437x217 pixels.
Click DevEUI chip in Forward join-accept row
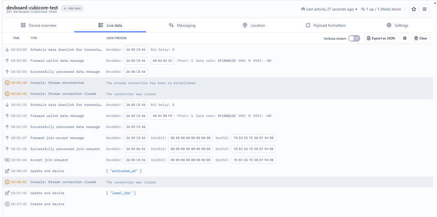click(x=254, y=138)
